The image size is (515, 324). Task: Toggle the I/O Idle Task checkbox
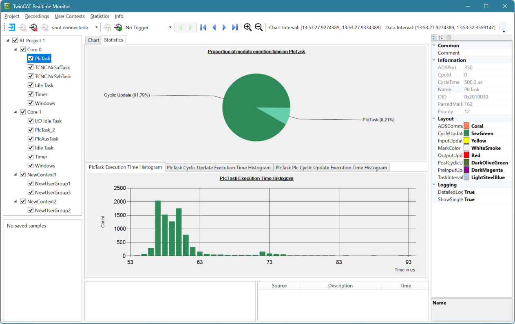coord(31,121)
